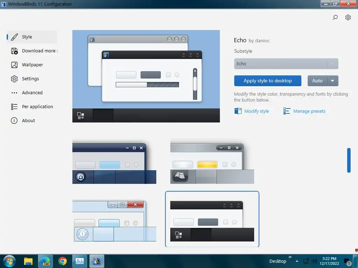
Task: Click the Settings gear icon in sidebar
Action: [x=14, y=79]
